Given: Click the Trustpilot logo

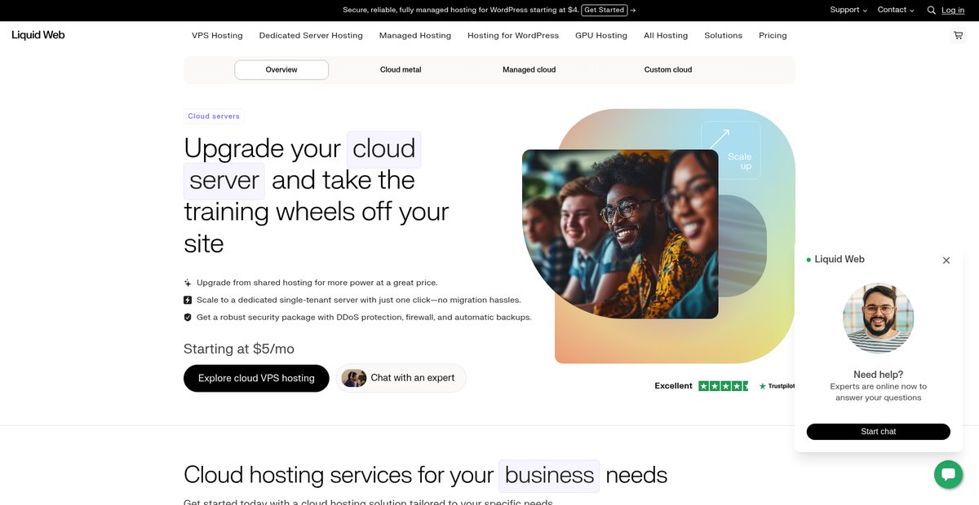Looking at the screenshot, I should [776, 386].
